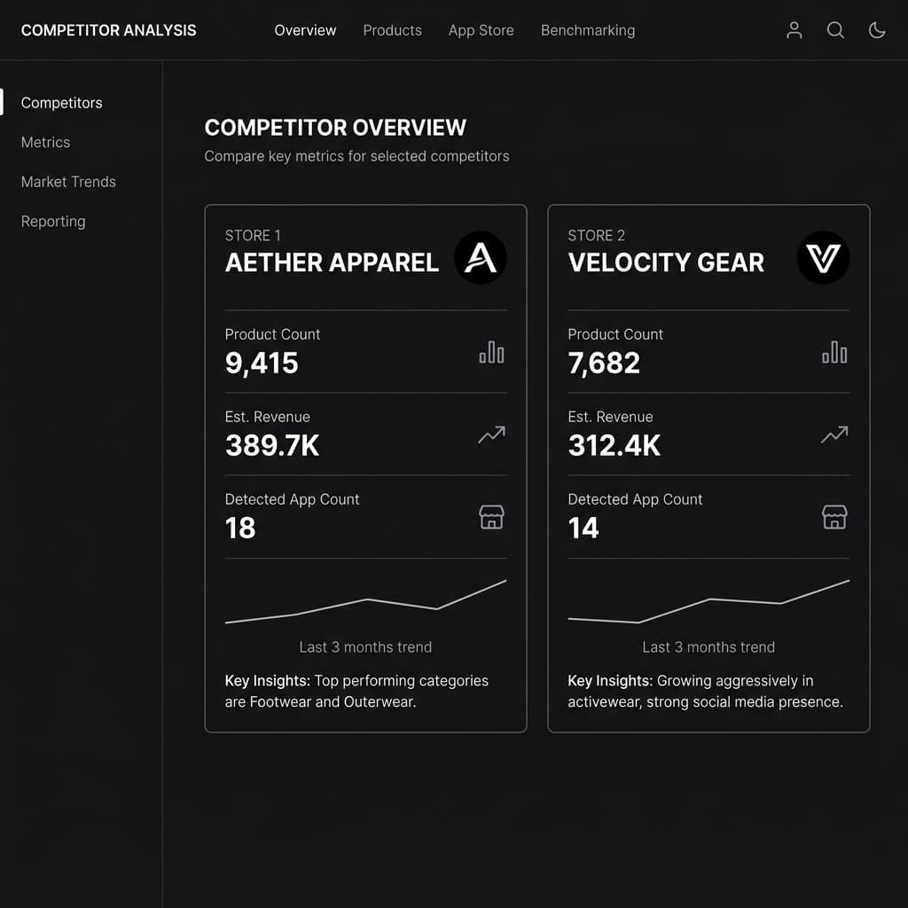Screen dimensions: 908x908
Task: Go to the Reporting section
Action: click(53, 221)
